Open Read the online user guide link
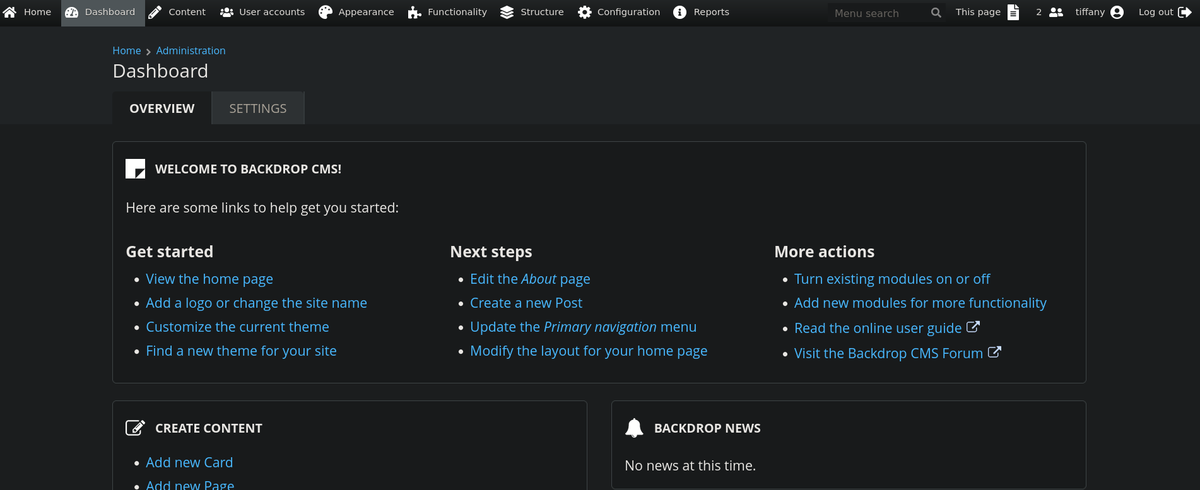Screen dimensions: 1200x490 click(878, 328)
